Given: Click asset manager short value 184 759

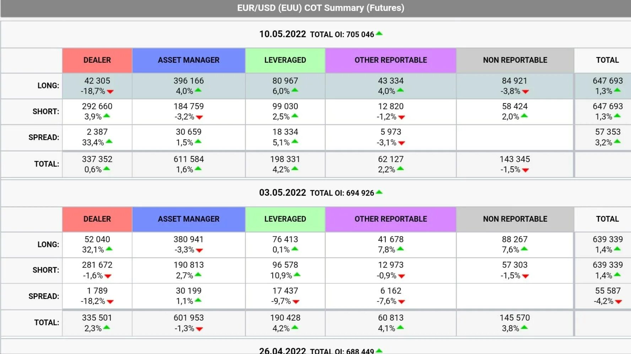Looking at the screenshot, I should [x=189, y=106].
